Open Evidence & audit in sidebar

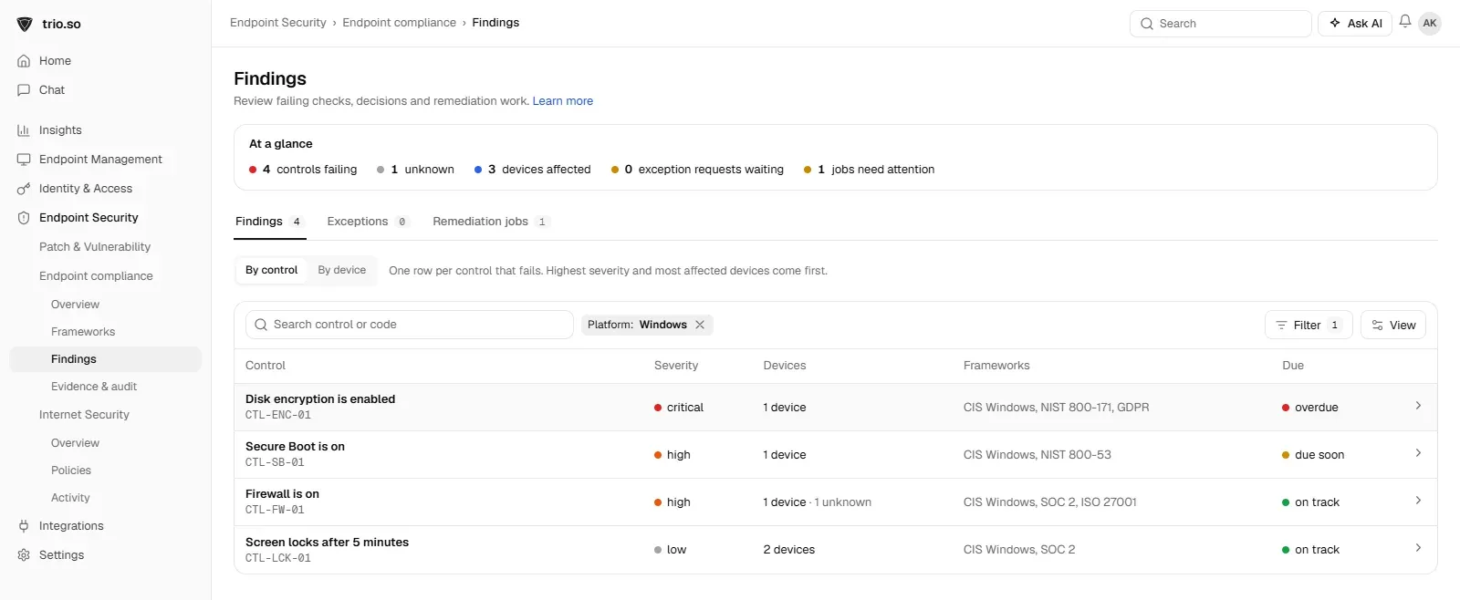94,387
